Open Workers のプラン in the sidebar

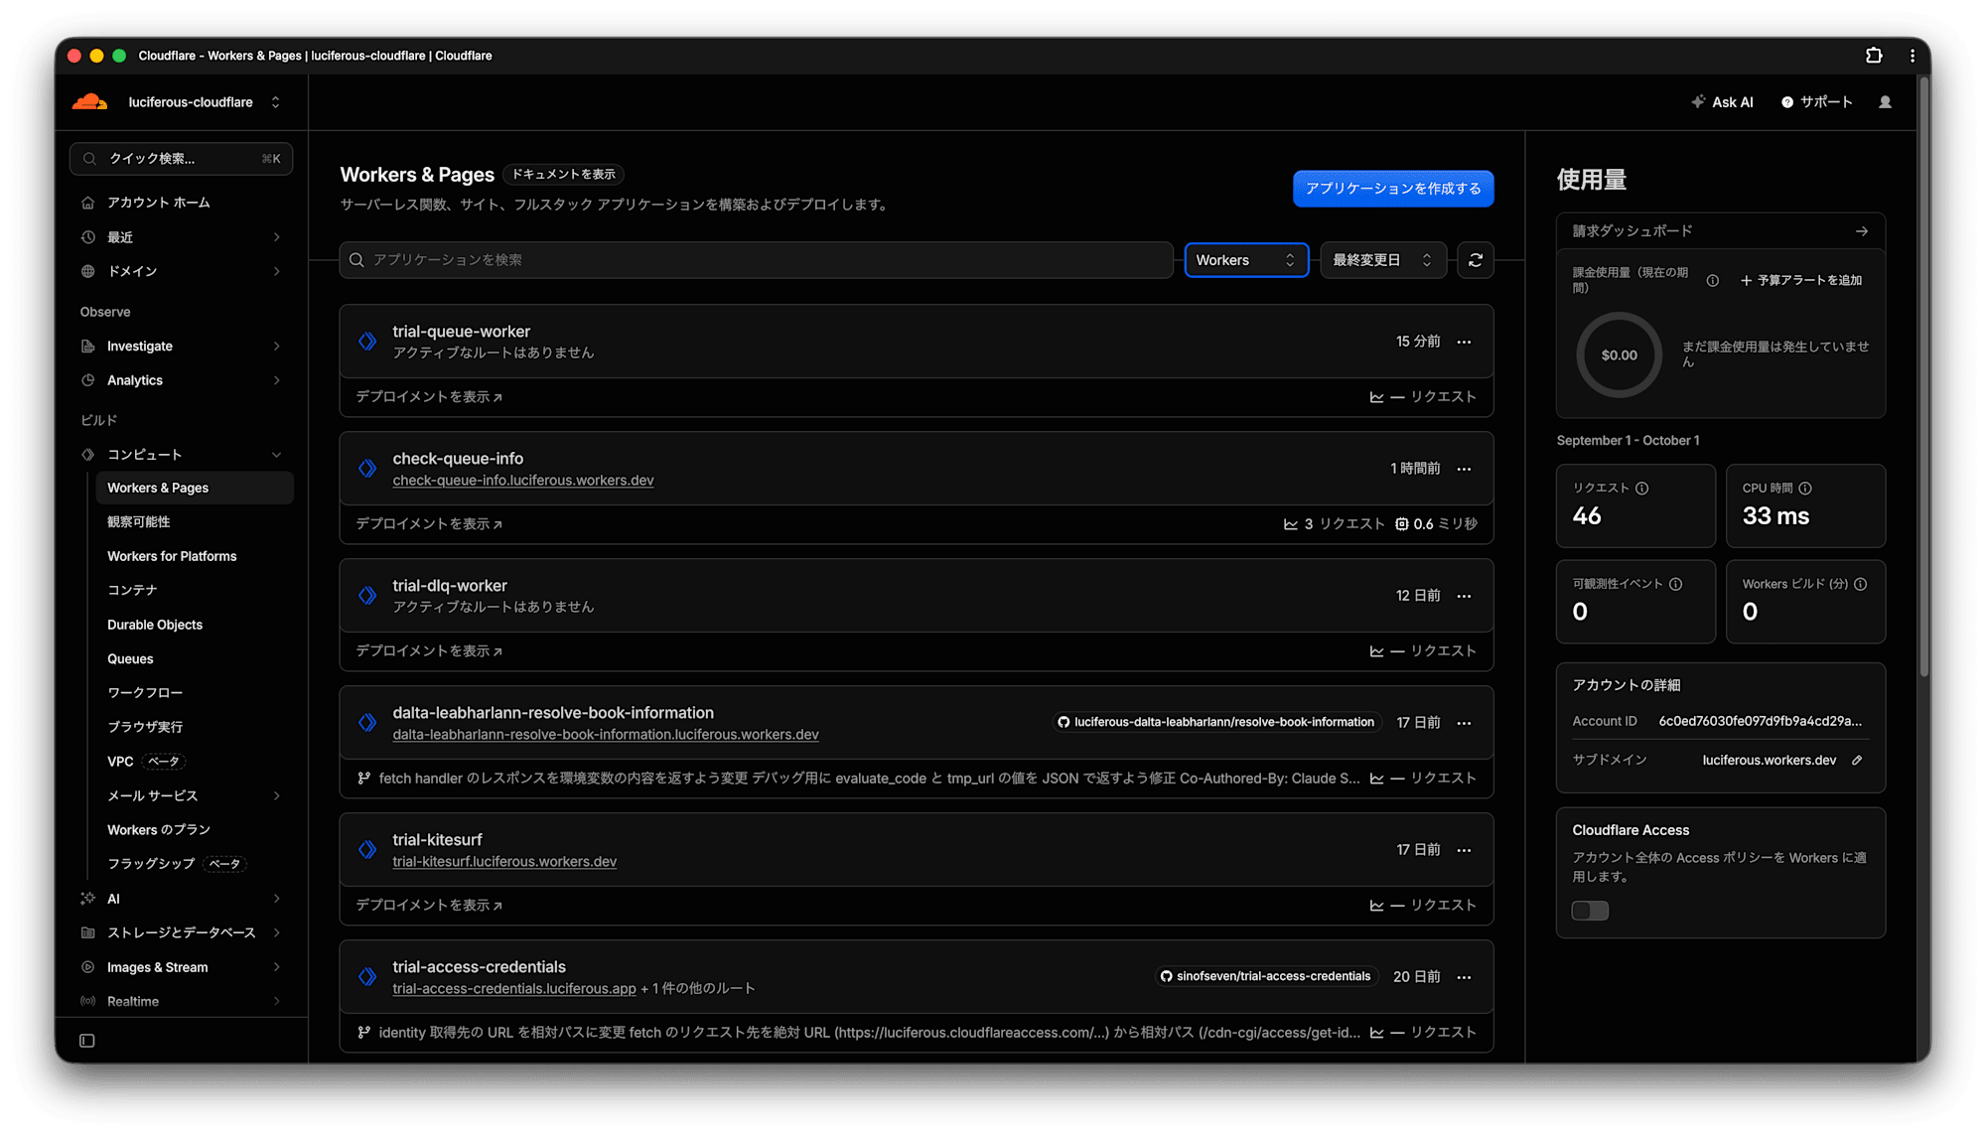159,830
